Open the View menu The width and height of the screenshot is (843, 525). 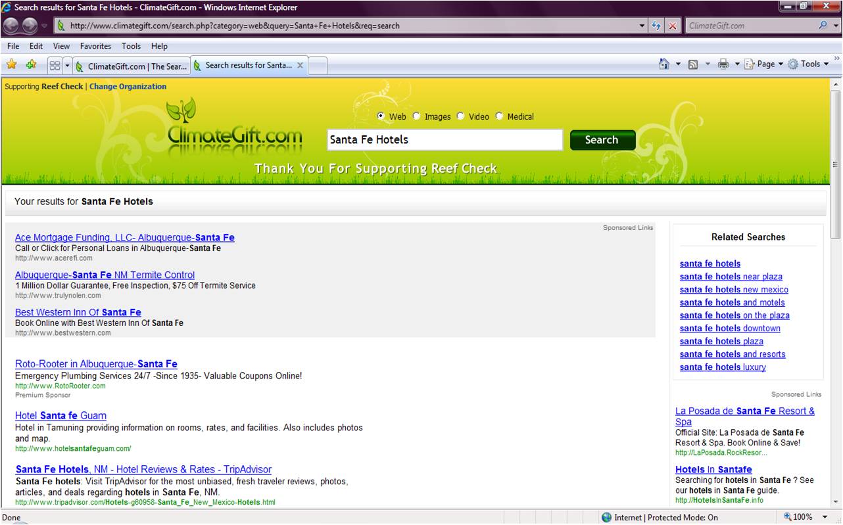tap(61, 46)
